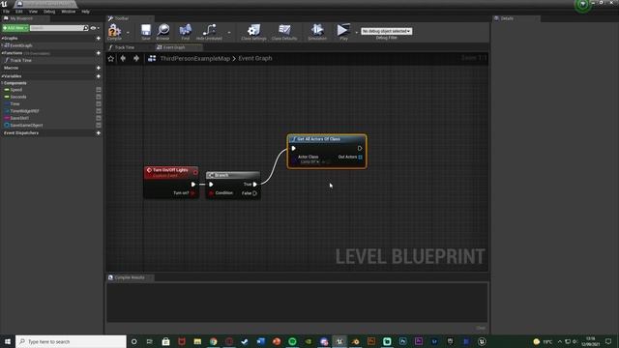Screen dimensions: 619x348
Task: Click the False execution pin on Branch node
Action: click(x=255, y=193)
